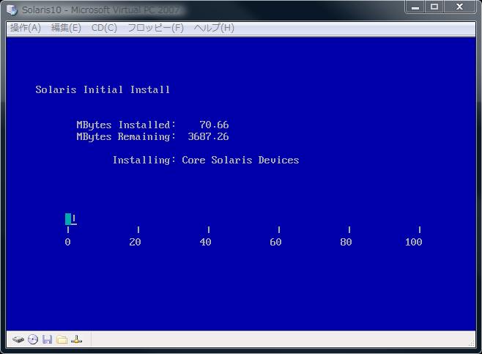Viewport: 482px width, 354px height.
Task: Click the 40 mark on progress scale
Action: (205, 242)
